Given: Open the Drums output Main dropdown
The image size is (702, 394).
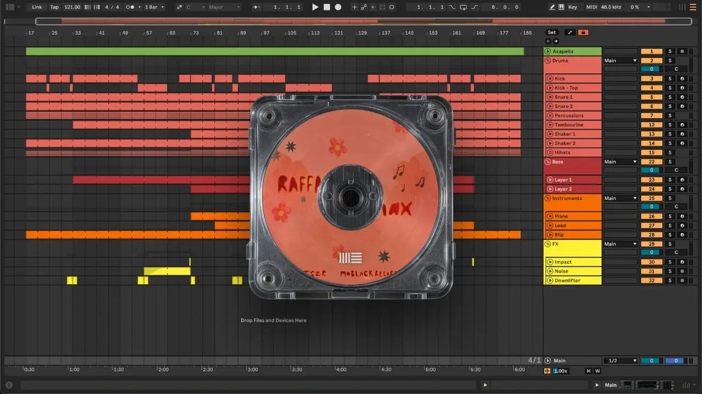Looking at the screenshot, I should pyautogui.click(x=620, y=61).
